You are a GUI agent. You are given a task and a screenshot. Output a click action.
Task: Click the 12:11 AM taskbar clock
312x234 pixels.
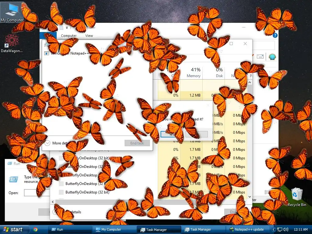(x=301, y=230)
